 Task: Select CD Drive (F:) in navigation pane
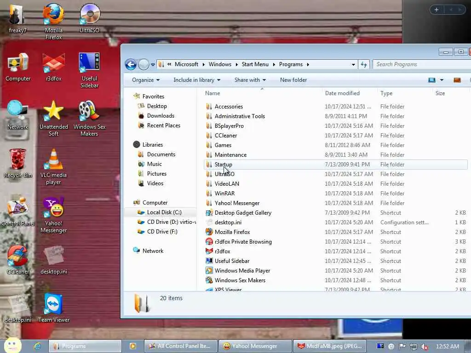(x=162, y=232)
